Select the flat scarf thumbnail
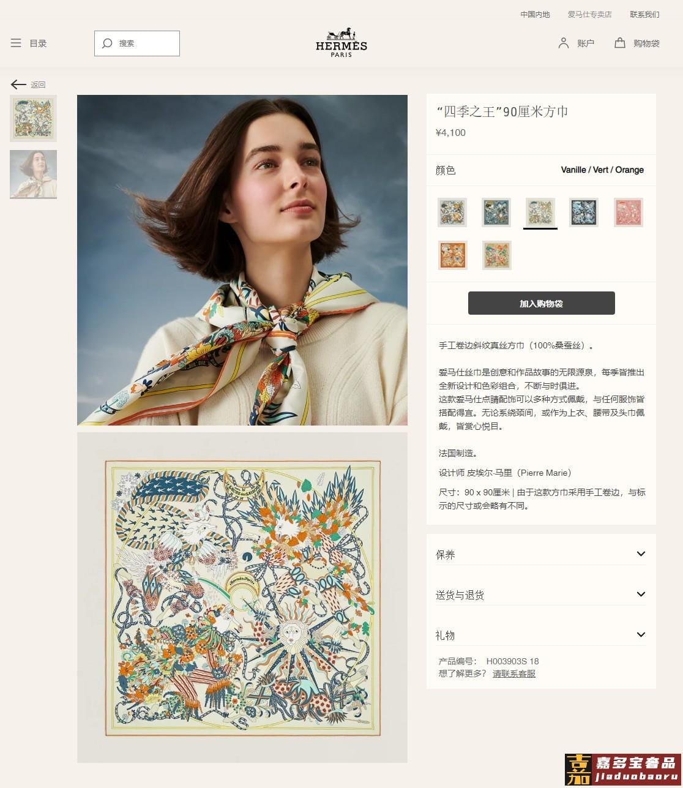The width and height of the screenshot is (683, 788). (x=34, y=118)
